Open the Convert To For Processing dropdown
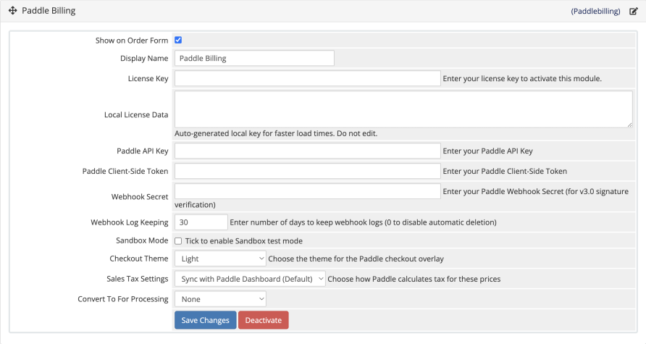 [220, 299]
